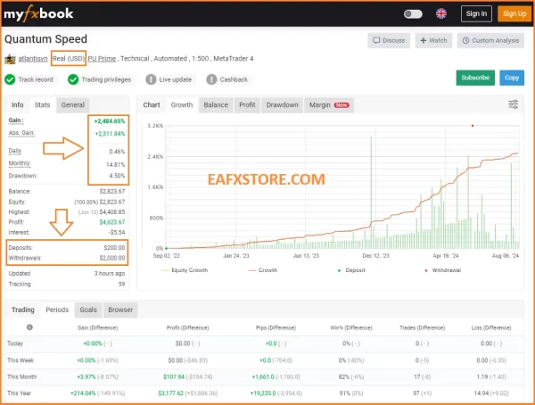Click the Highest value $4,408.85
The height and width of the screenshot is (405, 535).
[x=112, y=211]
